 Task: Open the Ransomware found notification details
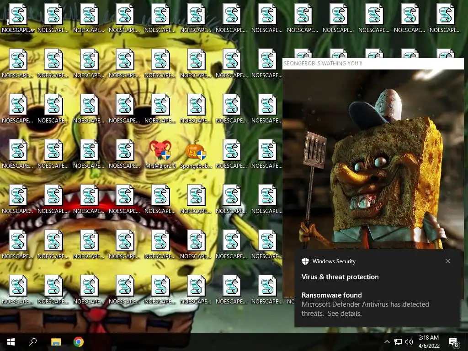click(365, 304)
